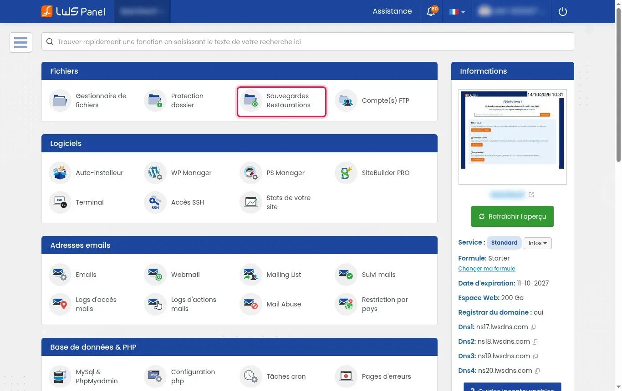The width and height of the screenshot is (622, 391).
Task: Click the PS Manager icon
Action: [x=251, y=173]
